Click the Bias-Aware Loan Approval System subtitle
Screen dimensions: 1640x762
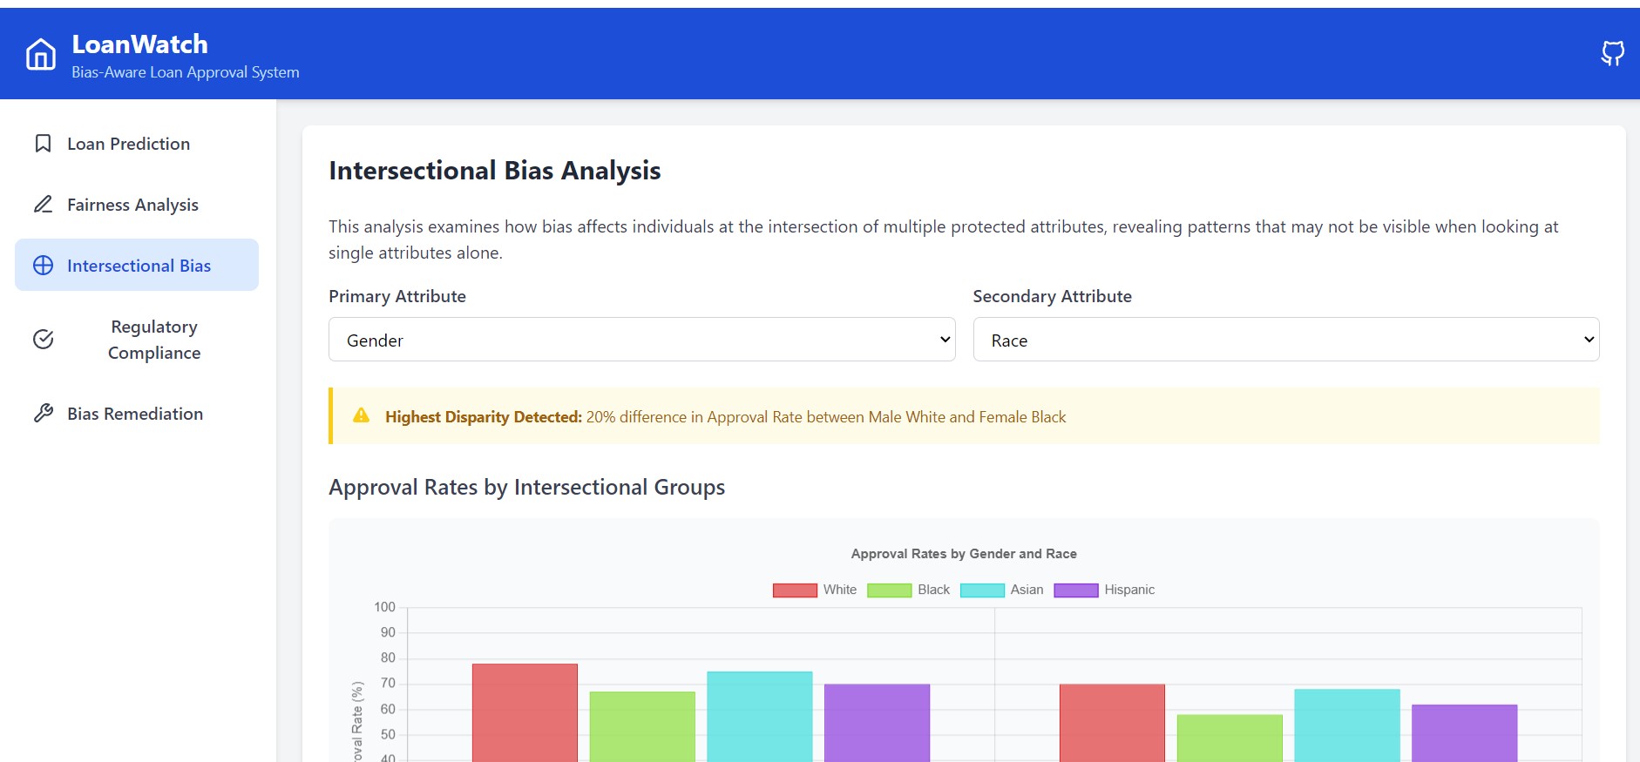[186, 72]
